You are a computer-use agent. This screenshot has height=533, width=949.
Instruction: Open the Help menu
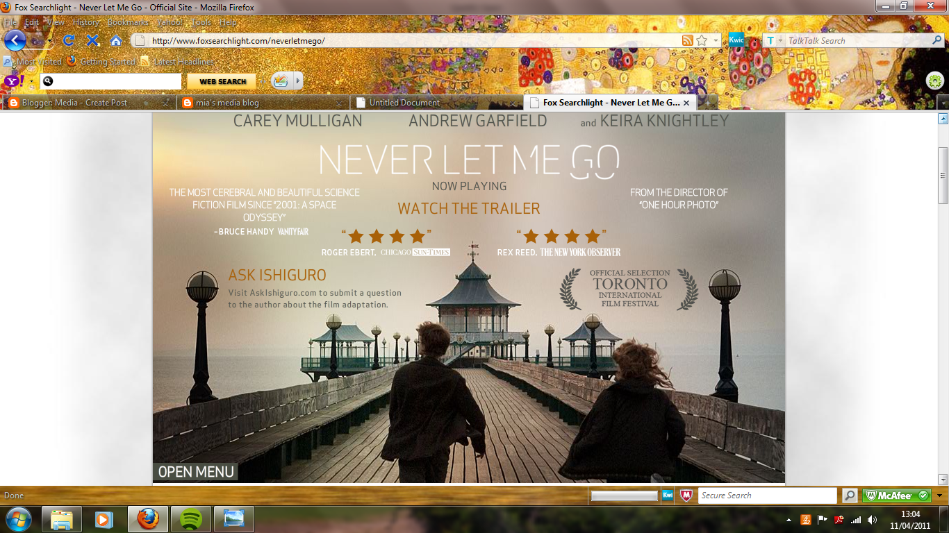(229, 22)
